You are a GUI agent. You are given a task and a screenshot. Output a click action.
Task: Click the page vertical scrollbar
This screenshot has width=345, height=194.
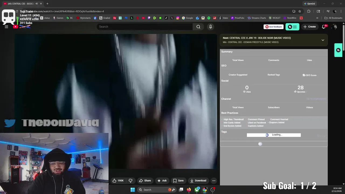343,38
